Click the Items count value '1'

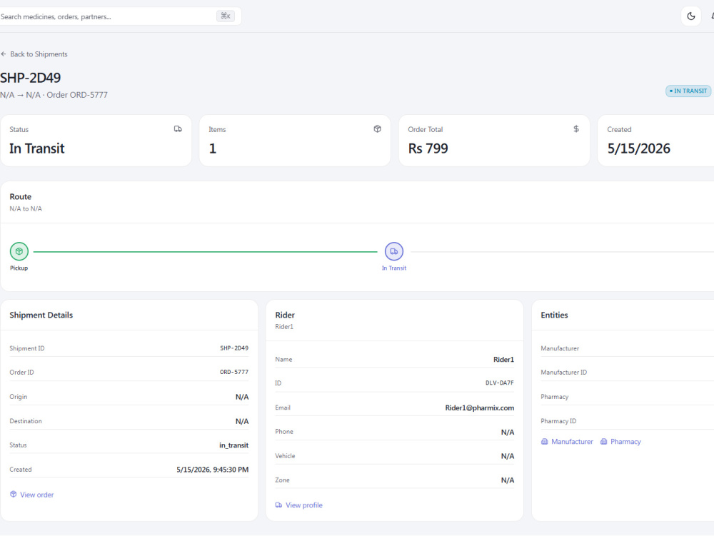point(213,148)
